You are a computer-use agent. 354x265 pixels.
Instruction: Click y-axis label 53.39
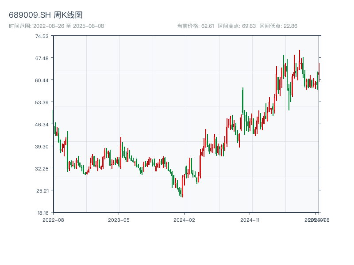tap(42, 102)
